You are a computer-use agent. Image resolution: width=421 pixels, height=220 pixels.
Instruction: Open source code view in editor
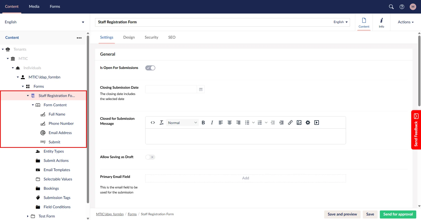[153, 123]
